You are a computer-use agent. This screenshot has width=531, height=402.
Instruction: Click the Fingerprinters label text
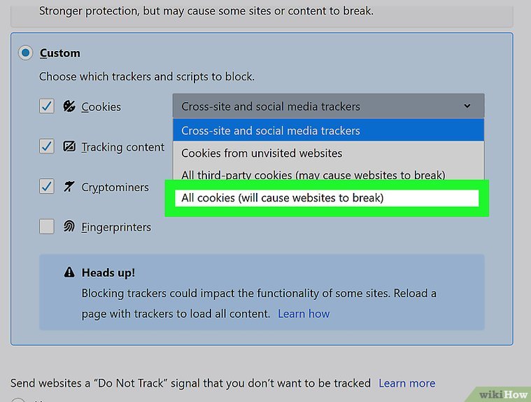116,227
